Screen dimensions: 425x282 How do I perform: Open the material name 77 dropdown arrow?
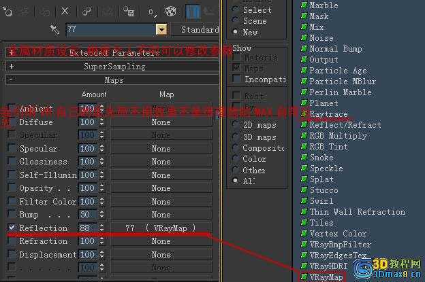[x=161, y=29]
